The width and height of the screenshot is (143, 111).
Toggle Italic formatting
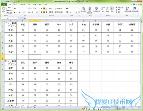pyautogui.click(x=17, y=12)
